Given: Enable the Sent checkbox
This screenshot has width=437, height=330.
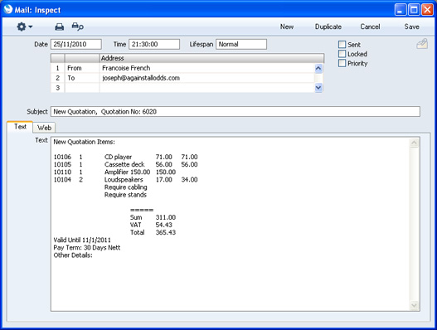Looking at the screenshot, I should 342,45.
